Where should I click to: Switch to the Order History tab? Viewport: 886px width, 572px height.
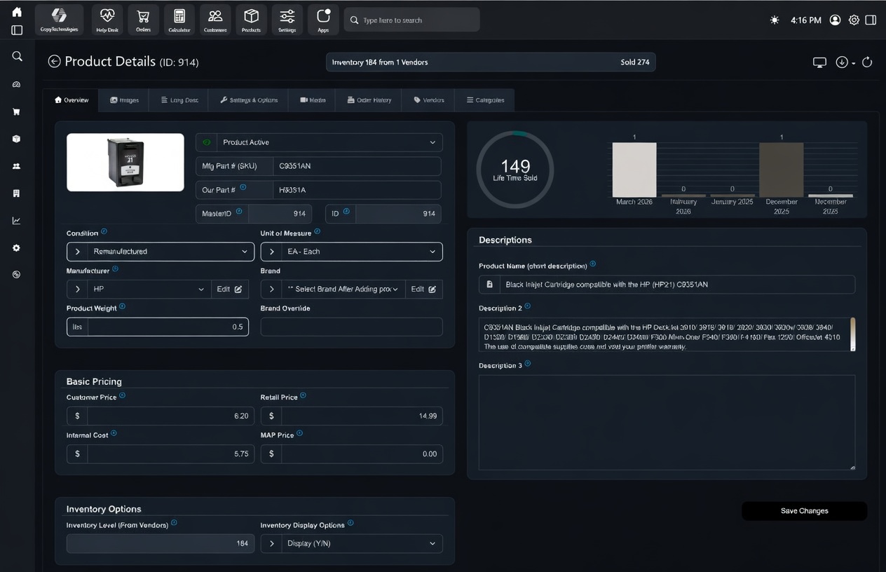[x=369, y=100]
